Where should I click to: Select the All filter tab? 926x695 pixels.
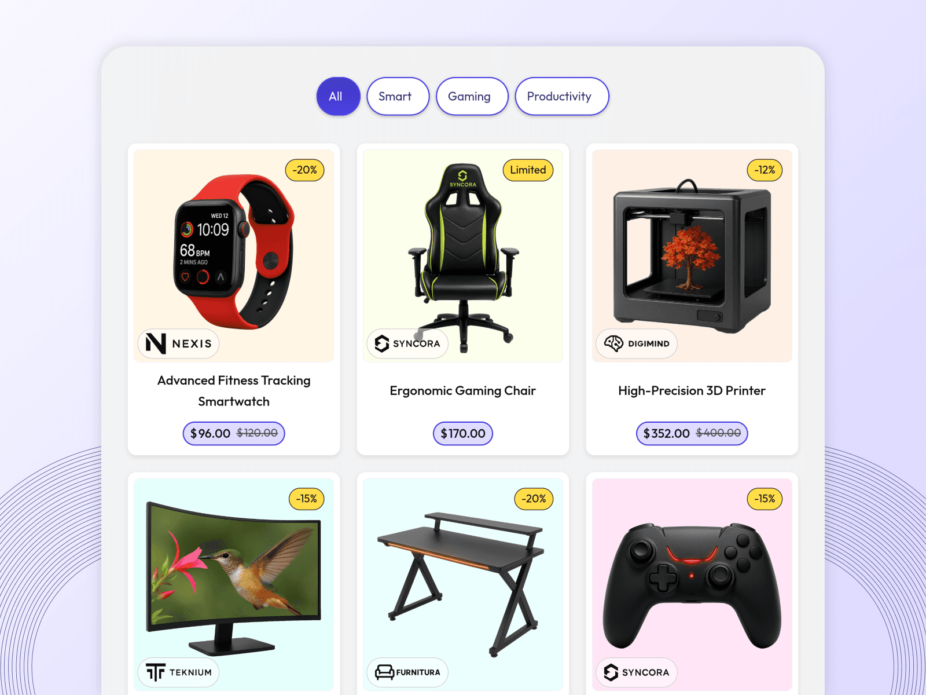point(338,96)
